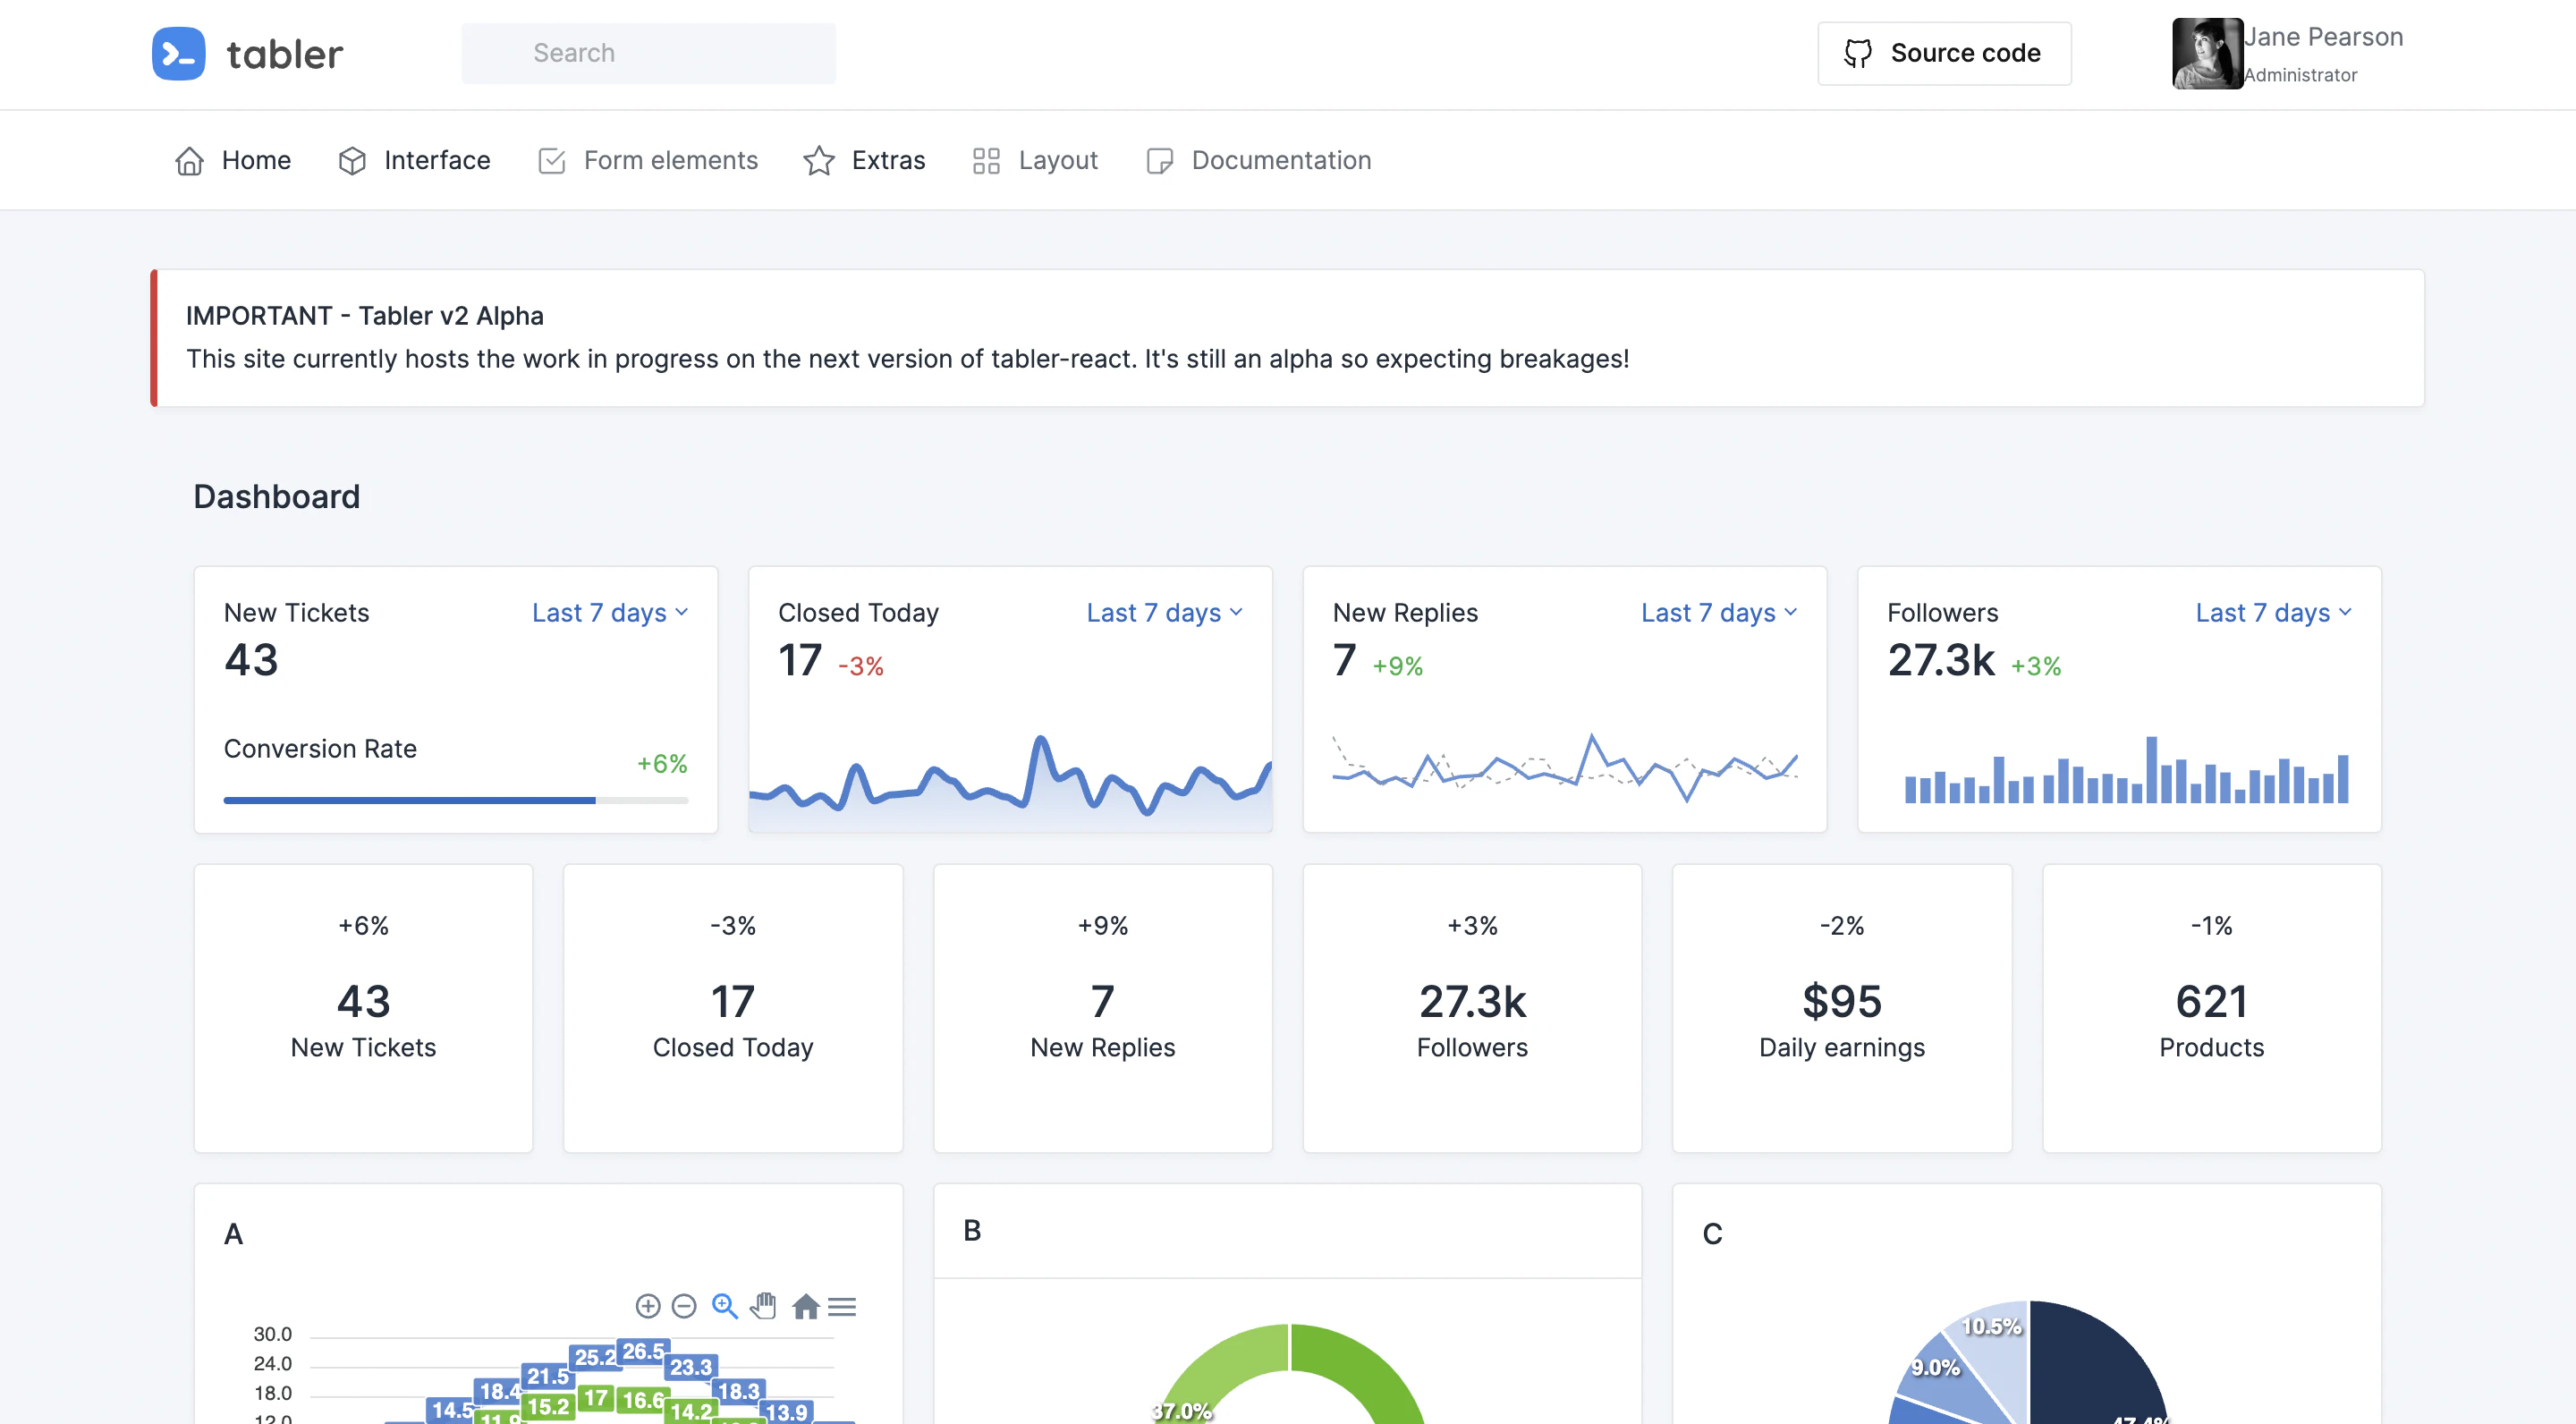The width and height of the screenshot is (2576, 1424).
Task: Reset chart A zoom with home icon
Action: pos(805,1306)
